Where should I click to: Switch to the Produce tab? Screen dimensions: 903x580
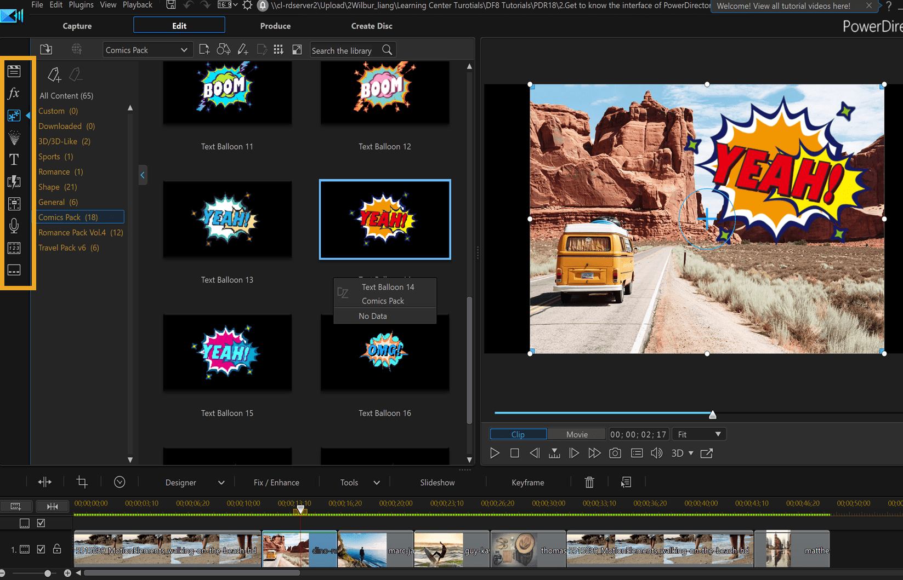click(275, 26)
